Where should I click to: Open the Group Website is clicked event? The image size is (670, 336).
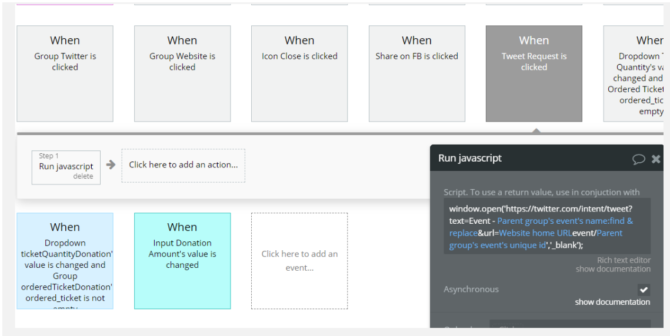pyautogui.click(x=182, y=73)
